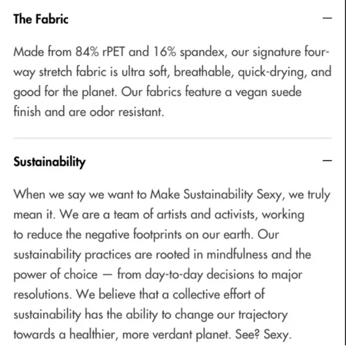Image resolution: width=346 pixels, height=346 pixels.
Task: Collapse The Fabric section using minus icon
Action: pos(327,18)
